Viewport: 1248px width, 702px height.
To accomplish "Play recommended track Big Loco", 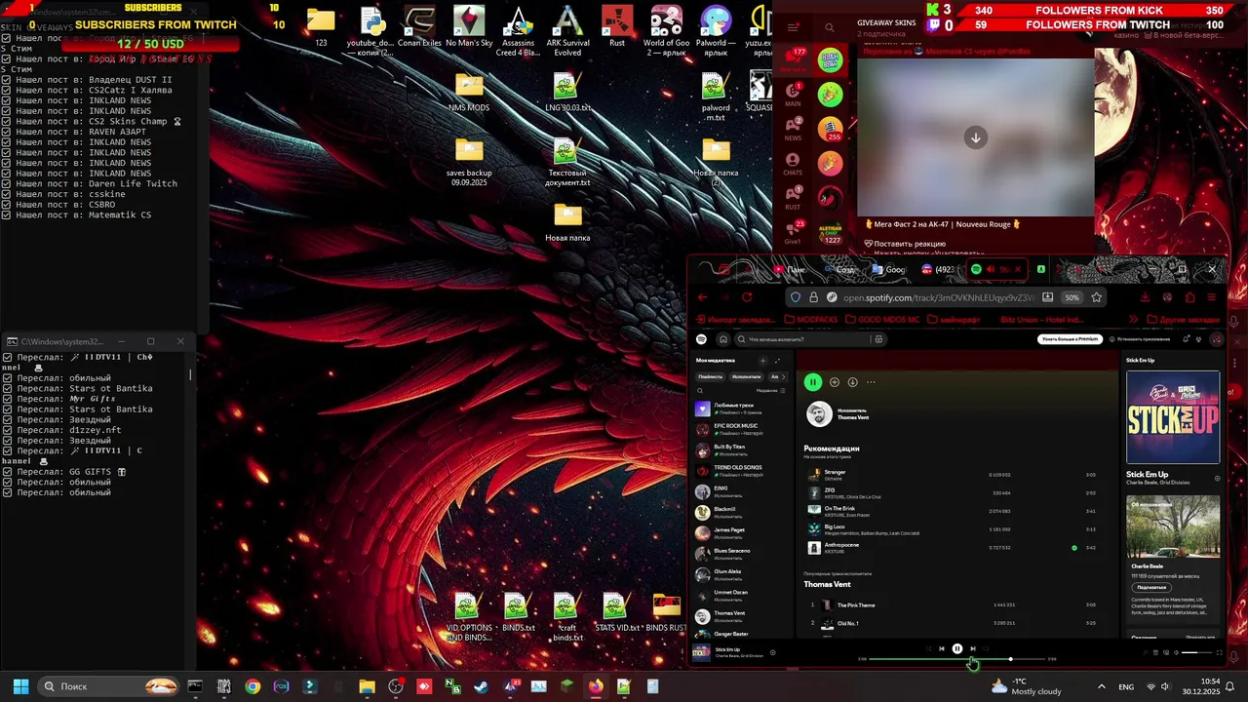I will [955, 529].
